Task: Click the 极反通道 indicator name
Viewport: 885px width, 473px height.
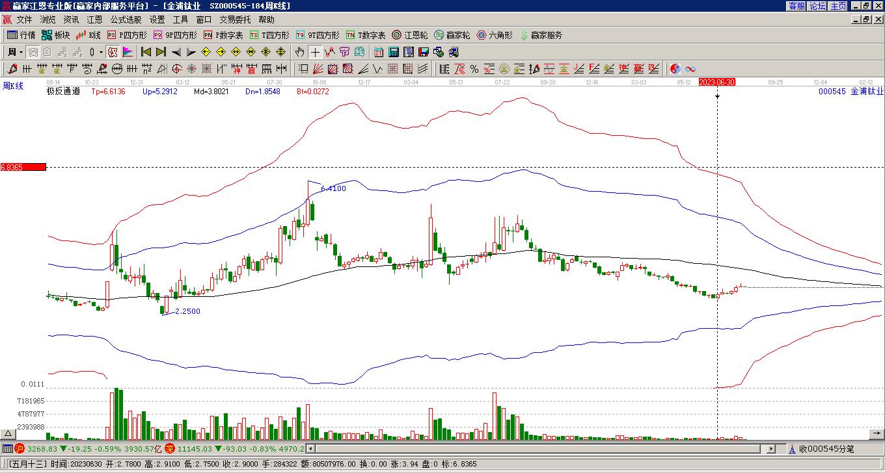Action: 63,92
